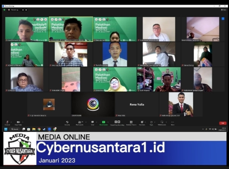The image size is (229, 169).
Task: Open the Windows Start menu
Action: pyautogui.click(x=6, y=129)
